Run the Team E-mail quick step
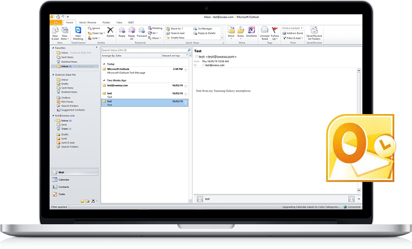Image resolution: width=412 pixels, height=249 pixels. [175, 33]
